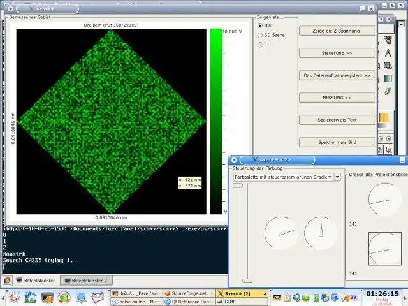This screenshot has height=306, width=408.
Task: Switch to heise online taskbar entry
Action: 137,302
